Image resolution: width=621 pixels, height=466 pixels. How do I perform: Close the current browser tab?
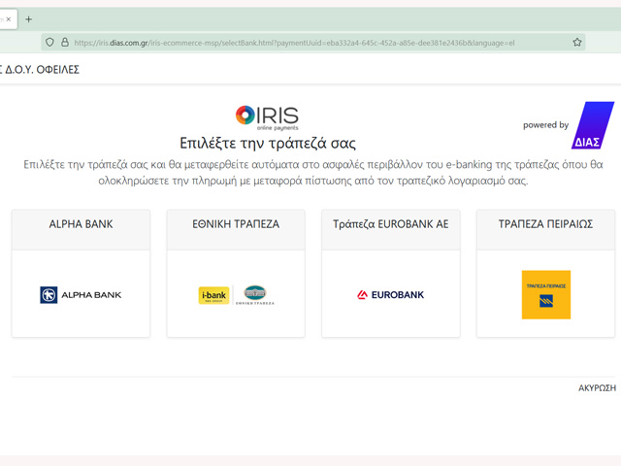pos(9,18)
